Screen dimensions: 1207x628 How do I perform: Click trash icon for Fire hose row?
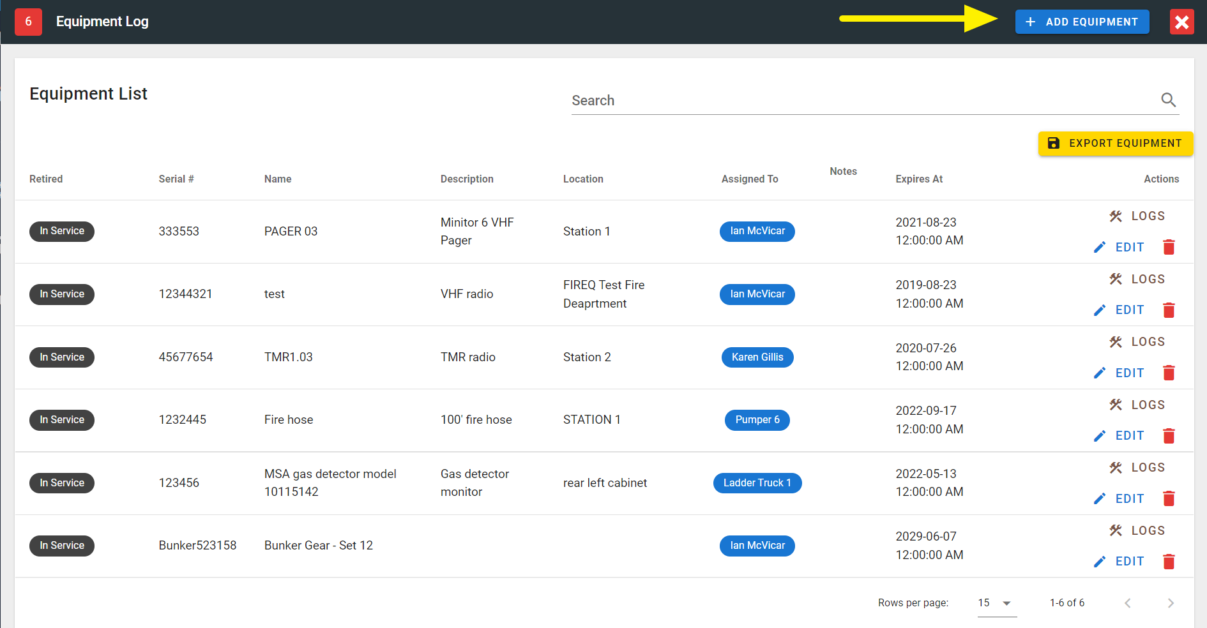[x=1169, y=436]
